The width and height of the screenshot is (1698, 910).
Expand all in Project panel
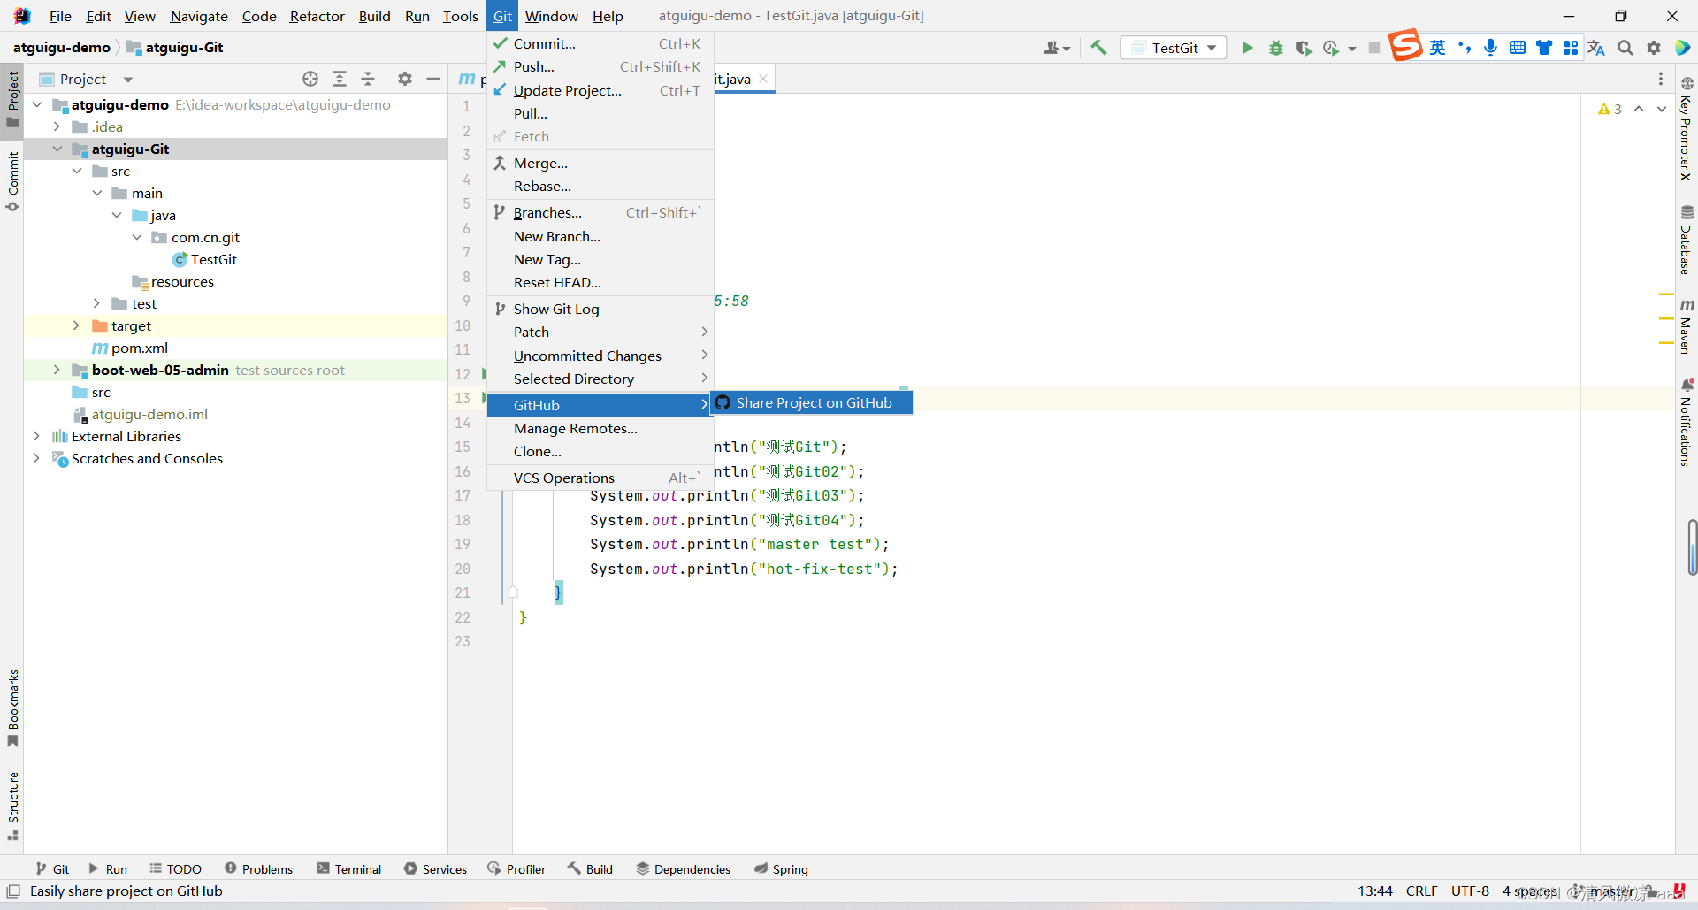click(x=340, y=79)
